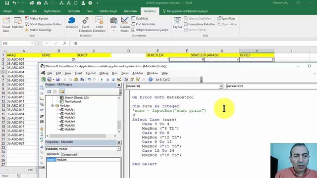The width and height of the screenshot is (317, 178).
Task: Toggle Folders icon in Project panel
Action: (62, 91)
